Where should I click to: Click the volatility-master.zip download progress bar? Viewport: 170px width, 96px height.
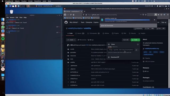click(127, 20)
